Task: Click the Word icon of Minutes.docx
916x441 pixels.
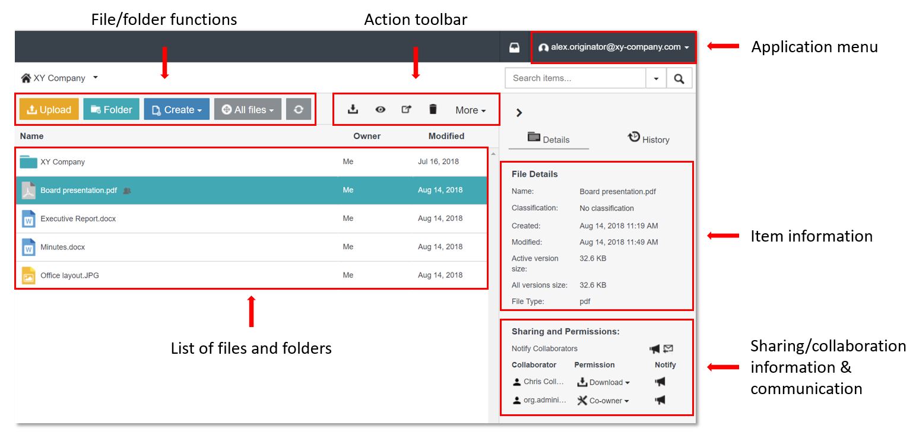Action: pos(28,247)
